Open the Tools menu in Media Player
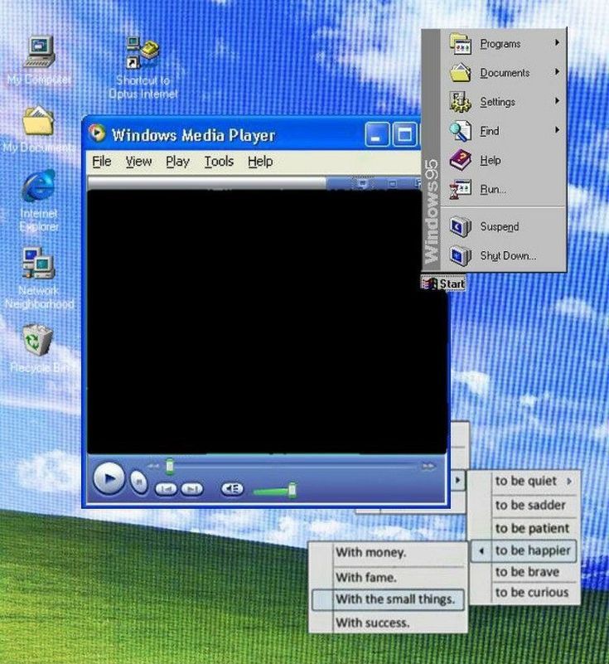Image resolution: width=609 pixels, height=664 pixels. tap(219, 162)
